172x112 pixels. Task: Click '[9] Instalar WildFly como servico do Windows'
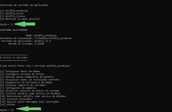[30, 93]
